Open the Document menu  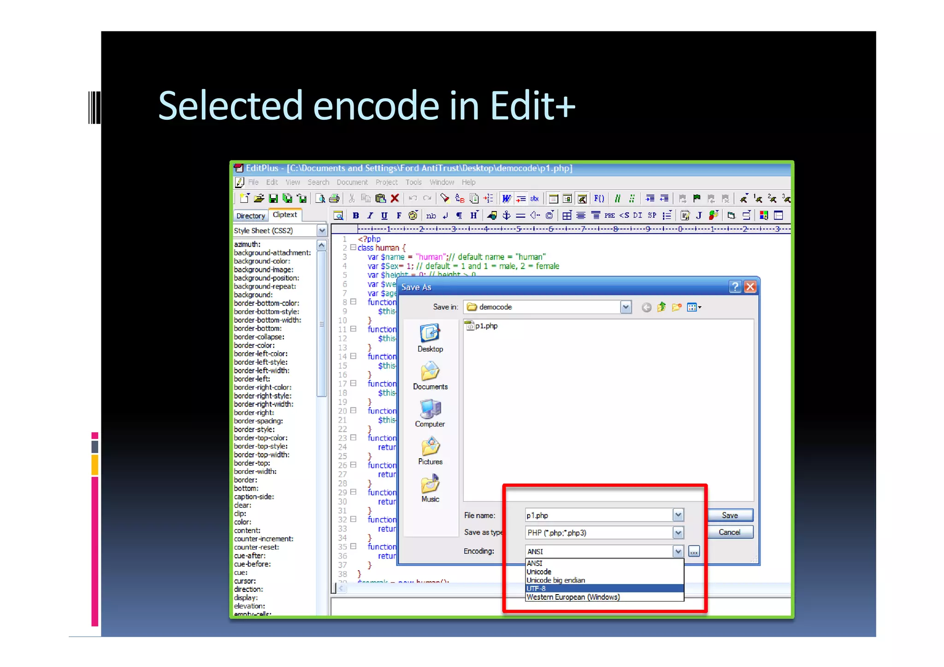(x=352, y=182)
